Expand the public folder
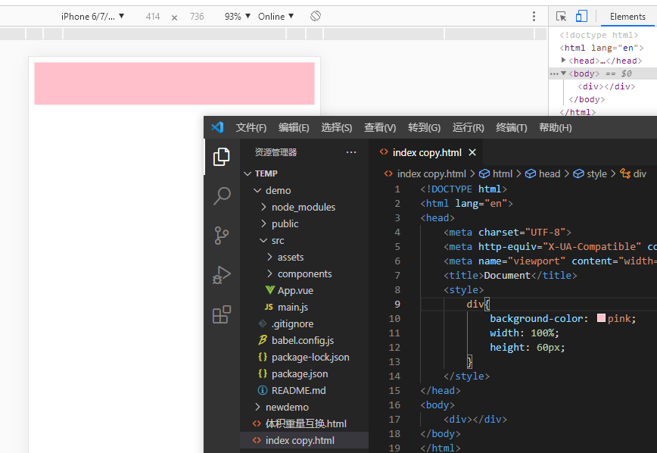 (263, 223)
